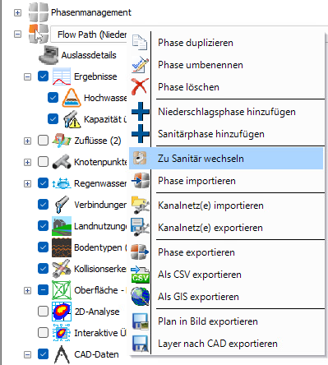
Task: Click the Kollisionserkennung crossed pipes icon
Action: tap(62, 269)
